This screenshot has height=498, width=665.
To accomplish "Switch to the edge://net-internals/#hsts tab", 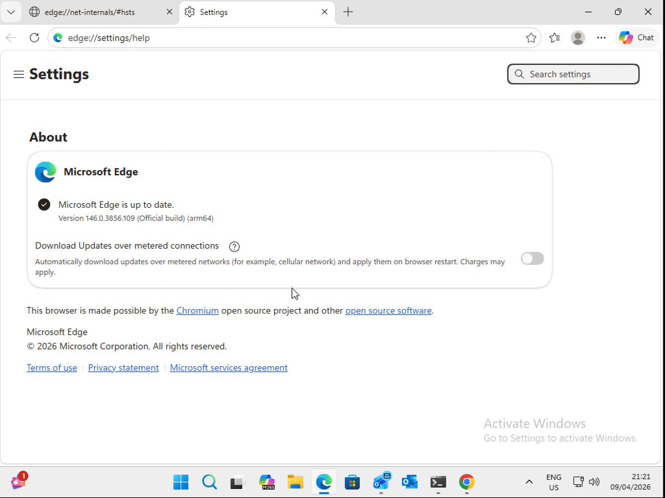I will click(101, 12).
